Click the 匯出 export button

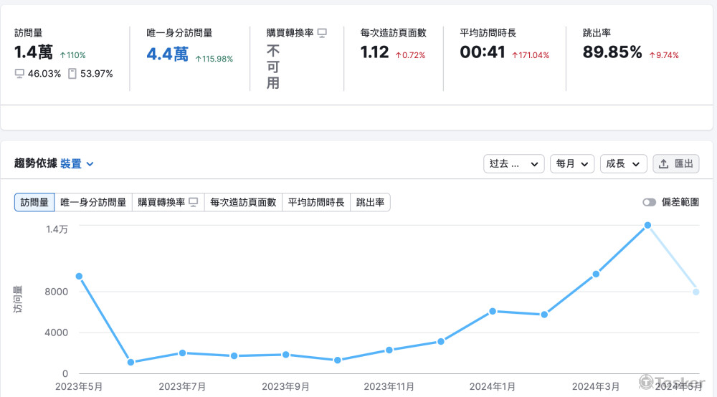coord(675,164)
